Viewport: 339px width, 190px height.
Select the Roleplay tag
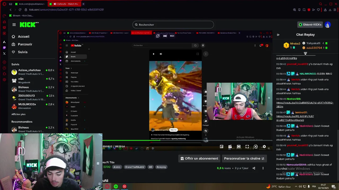coord(161,167)
